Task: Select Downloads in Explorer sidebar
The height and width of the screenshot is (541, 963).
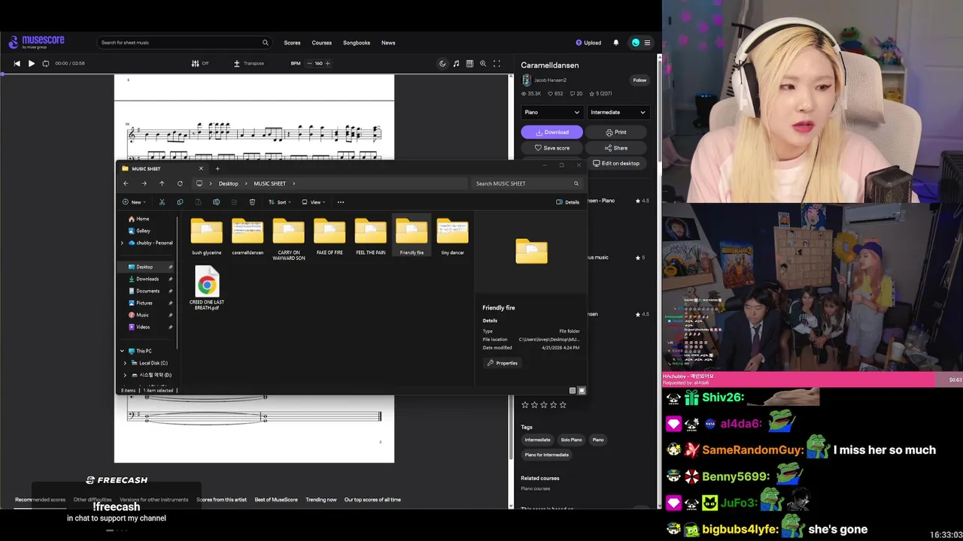Action: pyautogui.click(x=147, y=279)
